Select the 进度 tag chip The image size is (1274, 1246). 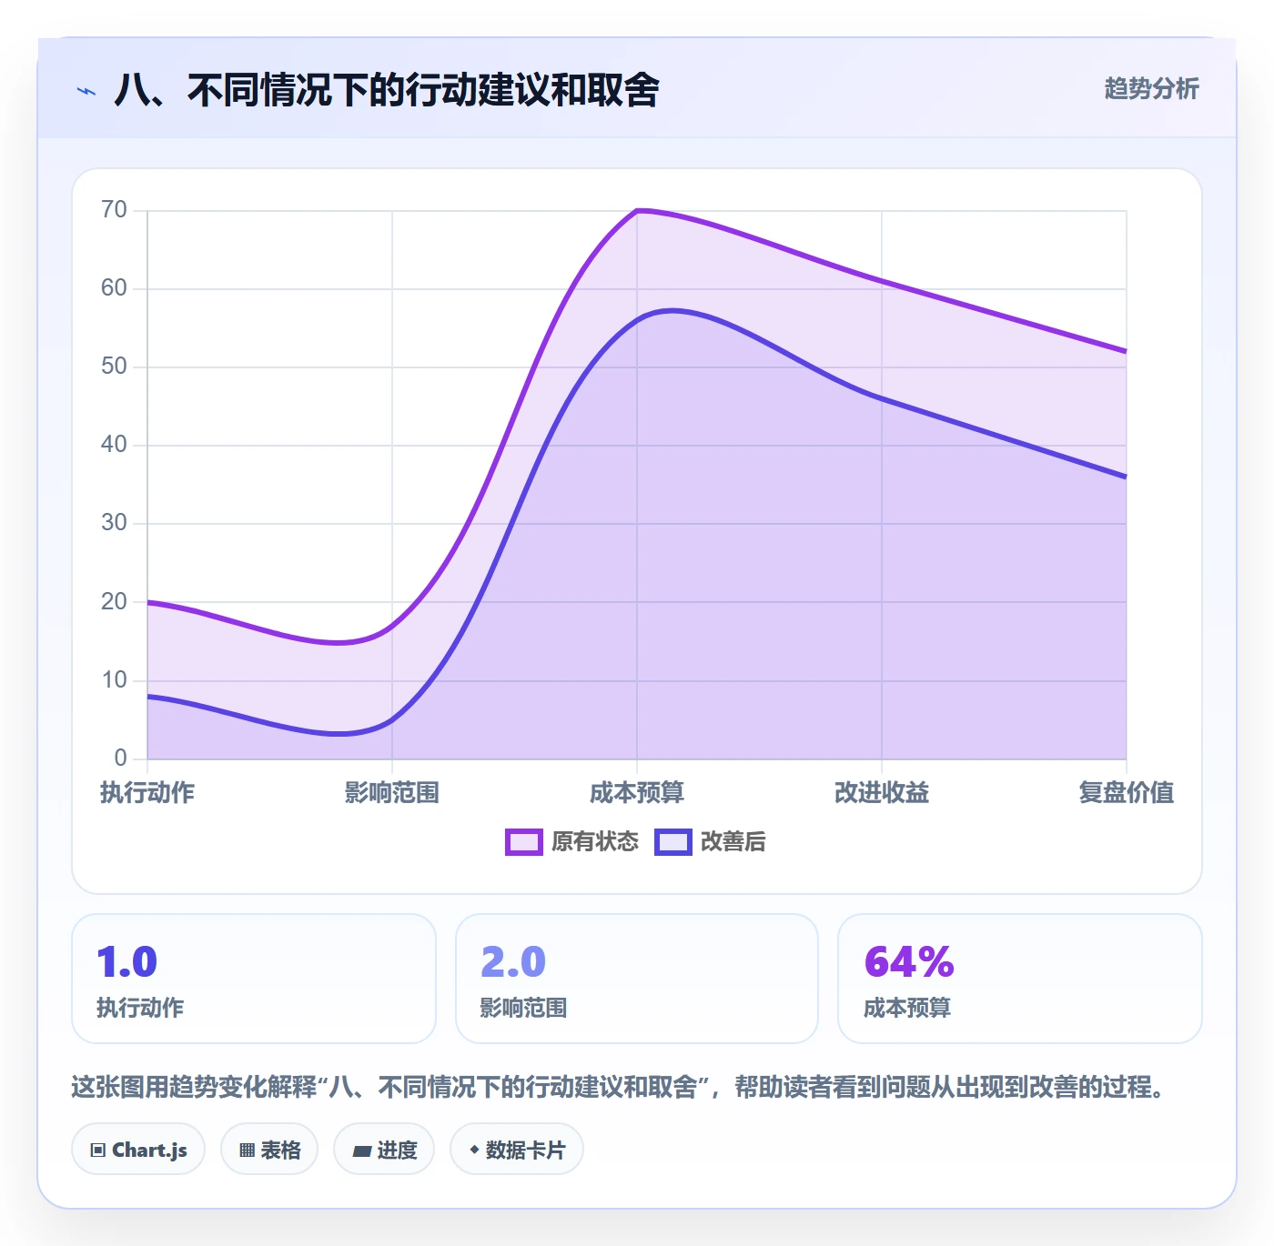[x=384, y=1150]
